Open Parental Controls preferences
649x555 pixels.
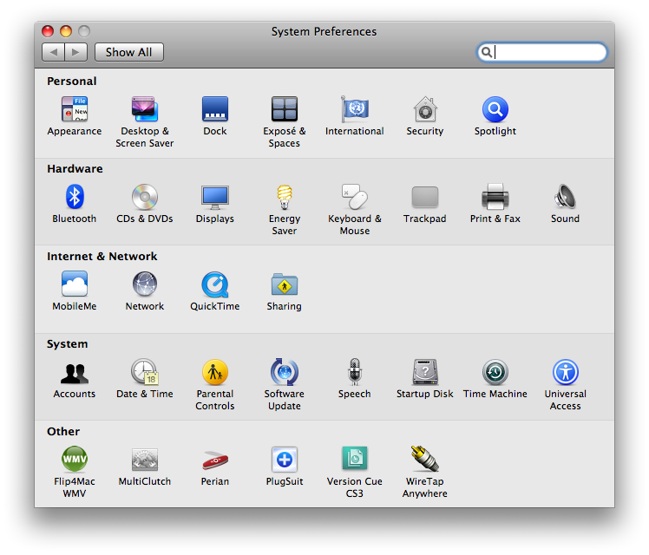(215, 373)
